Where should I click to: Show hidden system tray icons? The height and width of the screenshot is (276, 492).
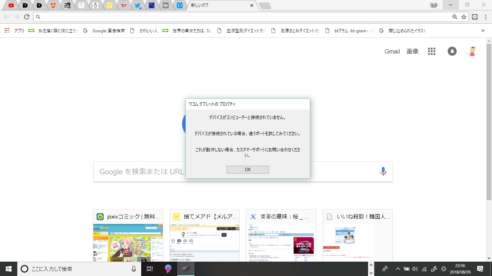point(398,269)
